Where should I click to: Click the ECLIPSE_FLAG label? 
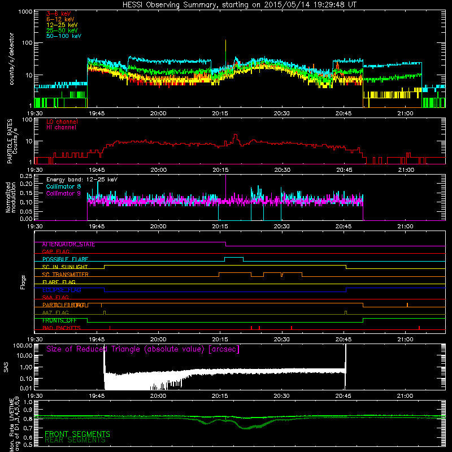pos(62,290)
